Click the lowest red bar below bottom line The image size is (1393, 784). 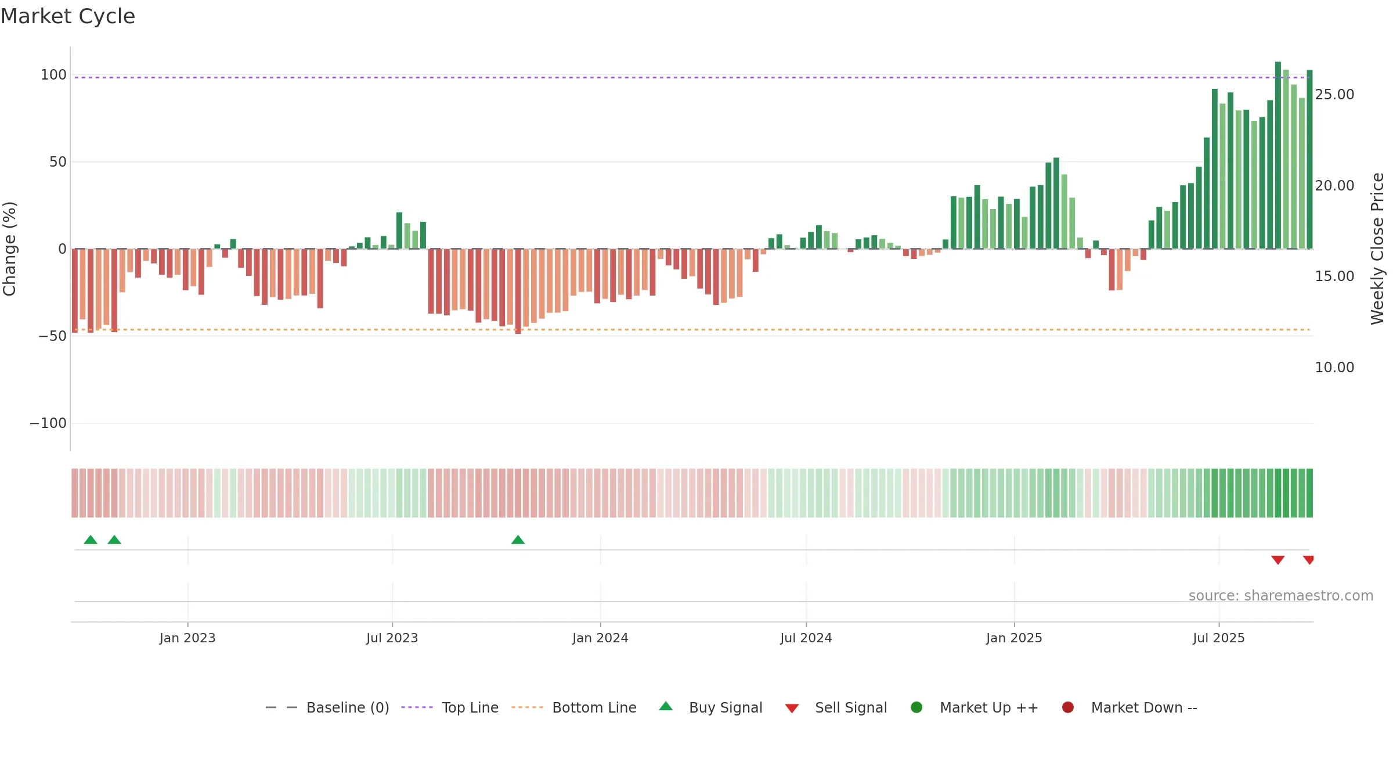(x=518, y=291)
